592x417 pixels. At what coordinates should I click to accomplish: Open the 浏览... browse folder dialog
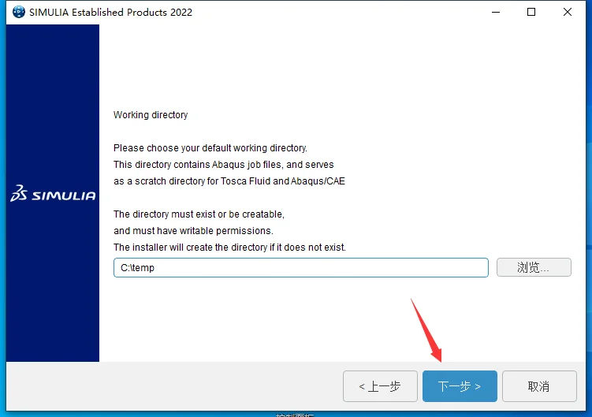tap(534, 267)
